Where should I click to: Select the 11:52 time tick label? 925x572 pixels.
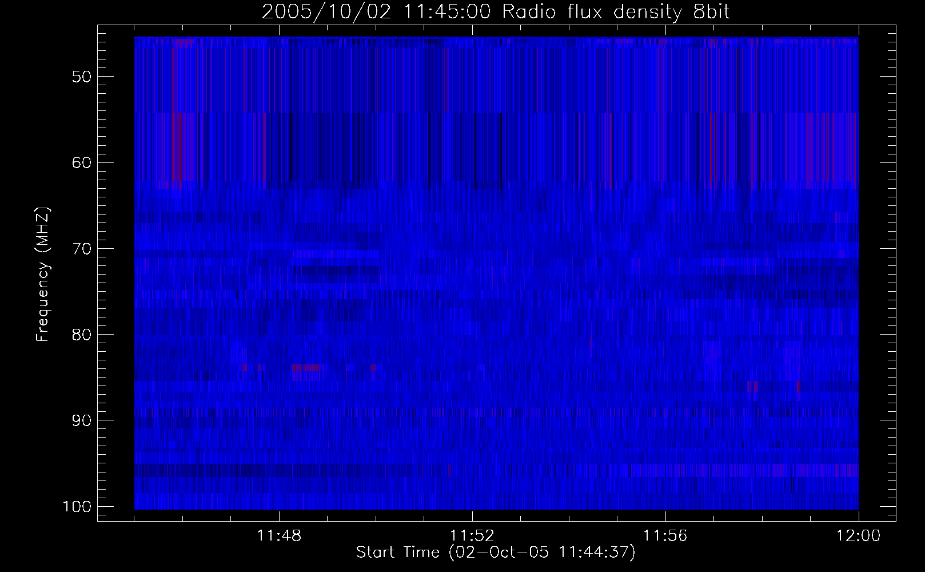[472, 537]
